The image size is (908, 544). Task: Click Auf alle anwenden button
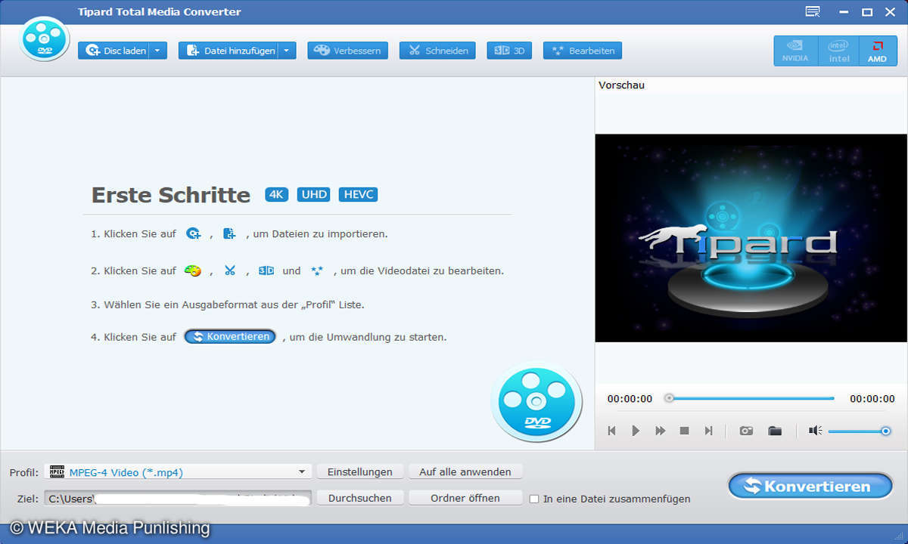coord(465,472)
